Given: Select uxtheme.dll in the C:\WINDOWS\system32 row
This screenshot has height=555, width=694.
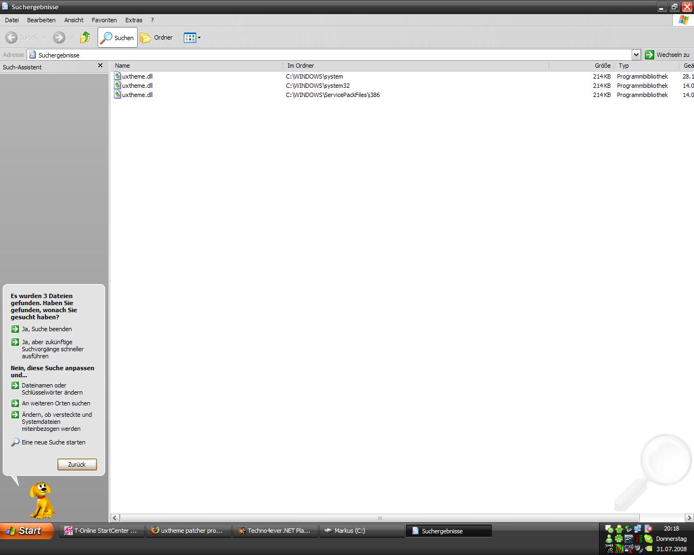Looking at the screenshot, I should pyautogui.click(x=137, y=86).
